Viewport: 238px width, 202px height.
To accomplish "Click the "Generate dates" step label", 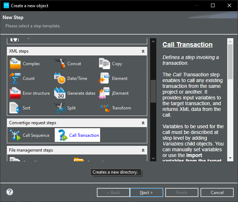I will coord(81,93).
